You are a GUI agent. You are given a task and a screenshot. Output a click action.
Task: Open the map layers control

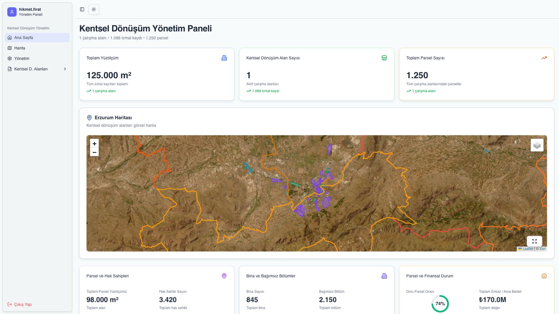click(537, 145)
